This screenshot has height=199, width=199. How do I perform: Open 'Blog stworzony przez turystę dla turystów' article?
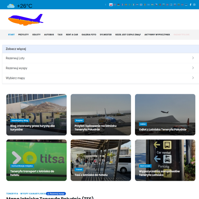pyautogui.click(x=33, y=128)
